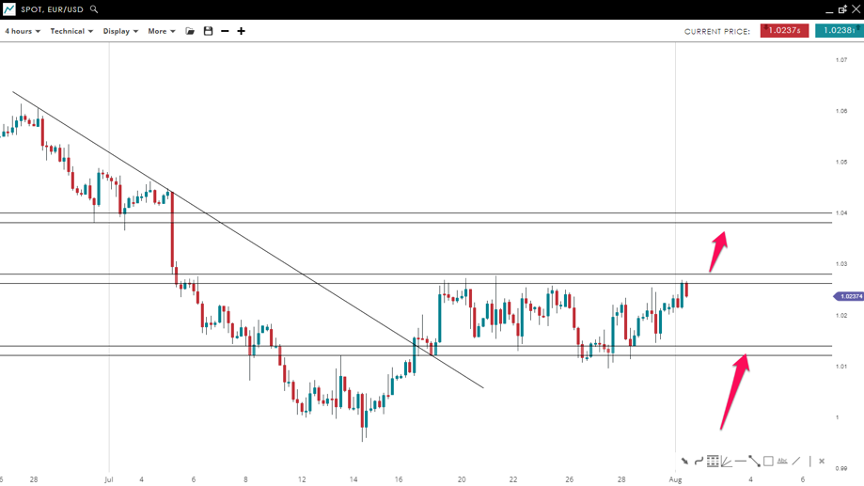Open the More menu
This screenshot has width=864, height=486.
pos(162,31)
